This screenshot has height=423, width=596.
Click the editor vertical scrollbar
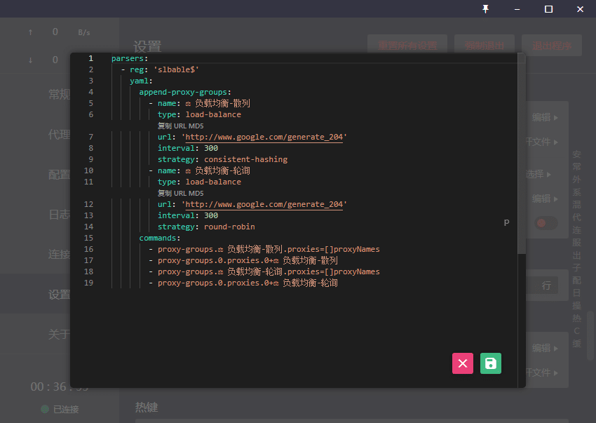(x=521, y=154)
